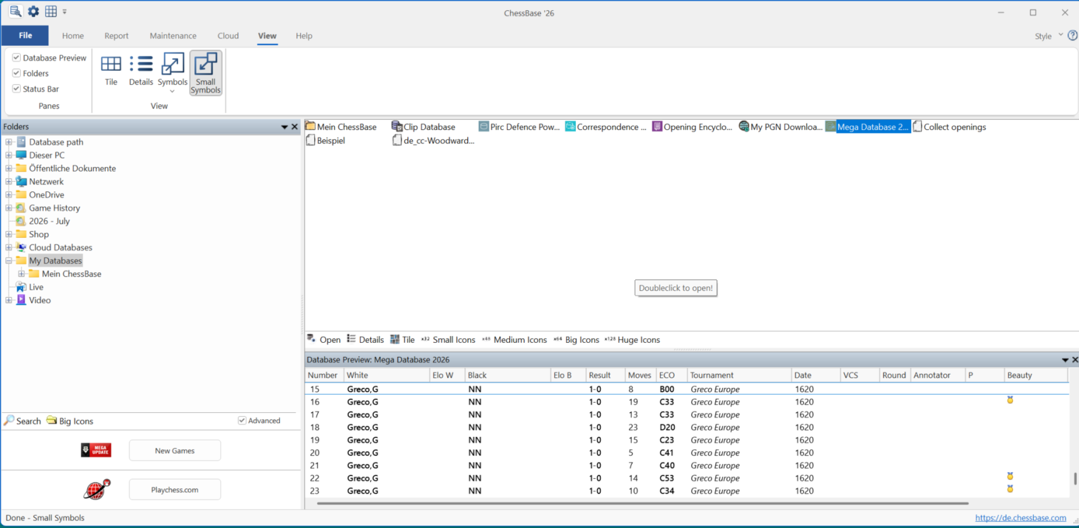Screen dimensions: 1079x528
Task: Switch to the Cloud tab
Action: tap(228, 36)
